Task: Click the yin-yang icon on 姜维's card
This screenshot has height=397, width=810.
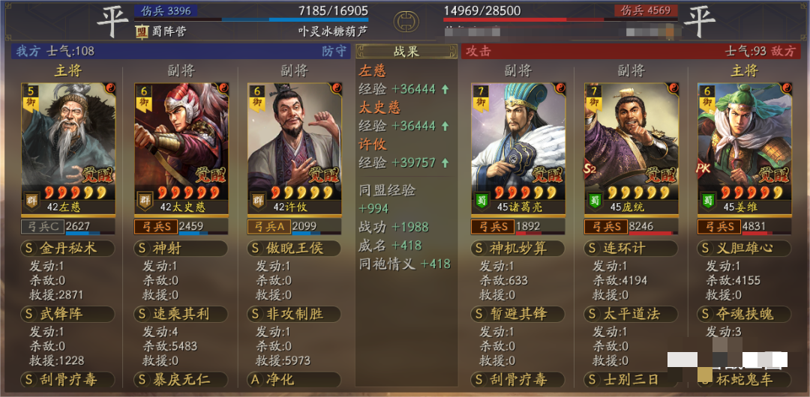Action: click(x=786, y=88)
